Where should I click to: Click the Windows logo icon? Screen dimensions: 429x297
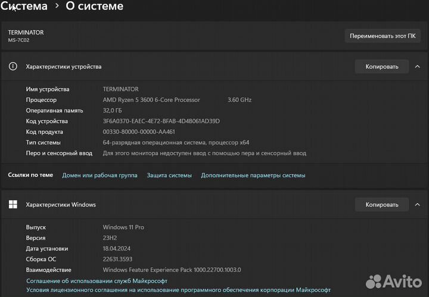13,205
